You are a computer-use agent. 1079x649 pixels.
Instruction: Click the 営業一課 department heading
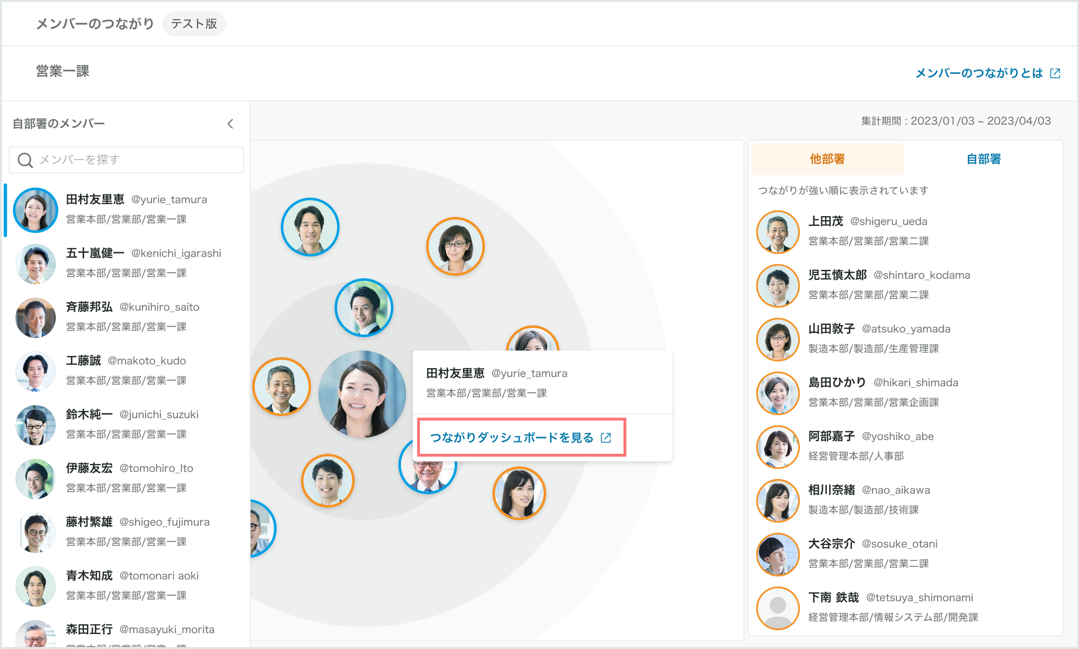click(62, 71)
